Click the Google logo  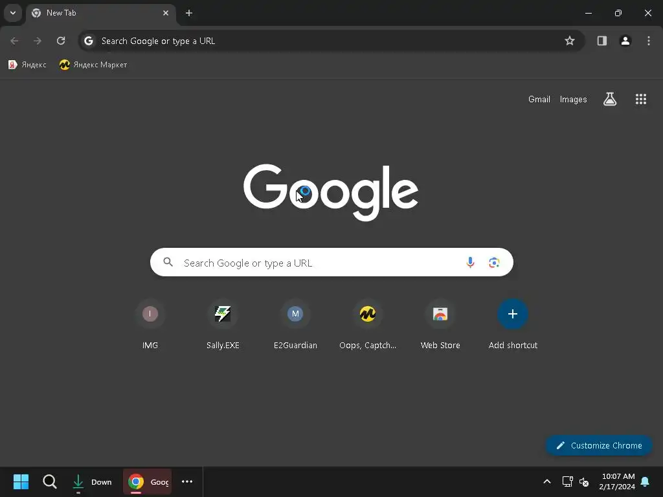tap(331, 193)
